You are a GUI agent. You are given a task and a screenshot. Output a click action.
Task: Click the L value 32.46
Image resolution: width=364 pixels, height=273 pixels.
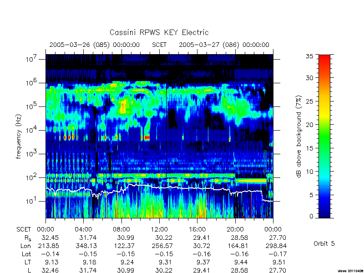pos(50,270)
